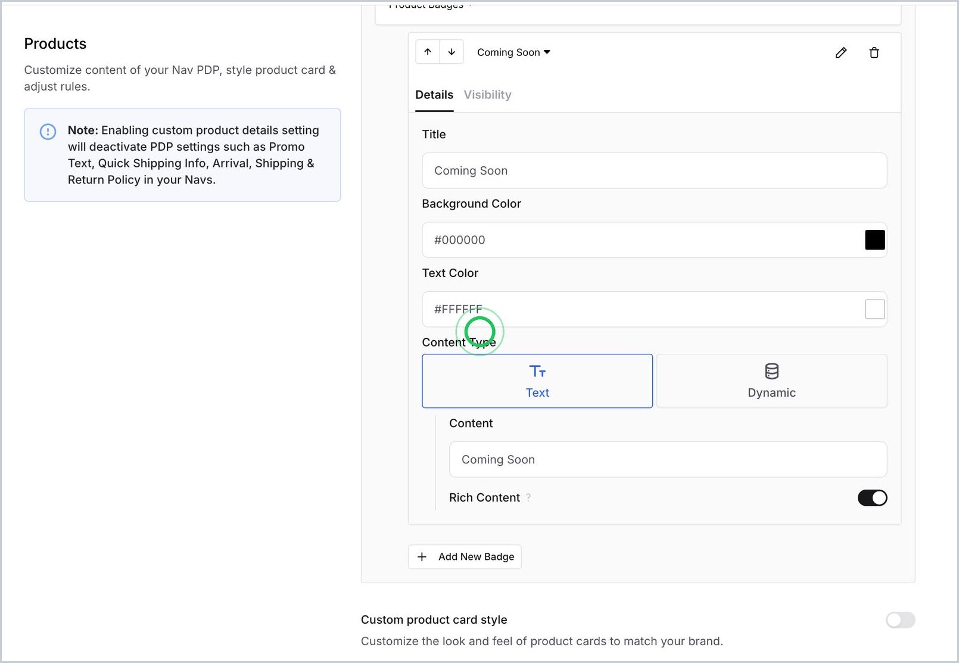Open the white text color swatch
This screenshot has height=663, width=959.
(874, 309)
